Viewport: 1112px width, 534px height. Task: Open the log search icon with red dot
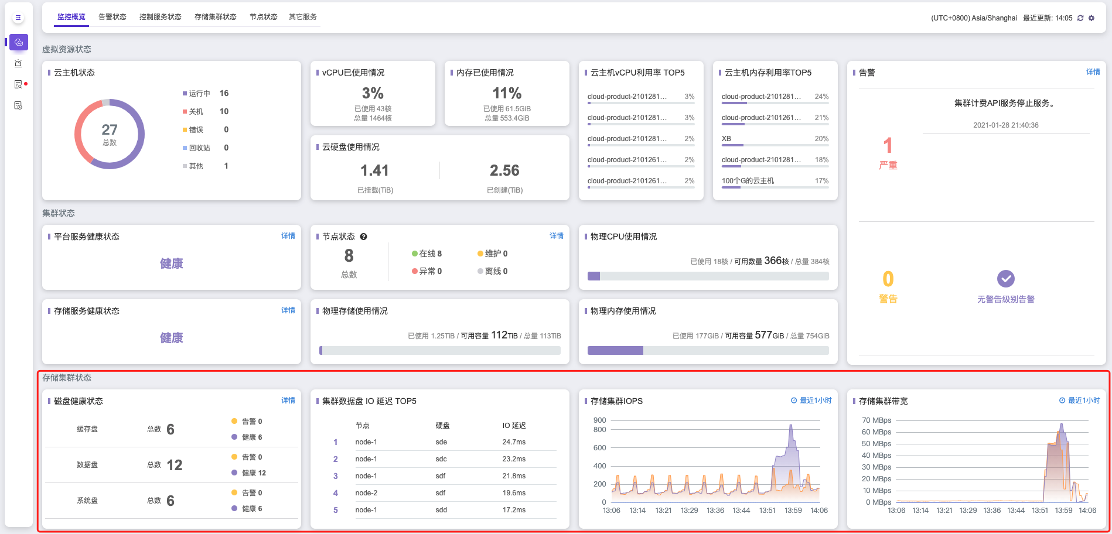pyautogui.click(x=18, y=84)
